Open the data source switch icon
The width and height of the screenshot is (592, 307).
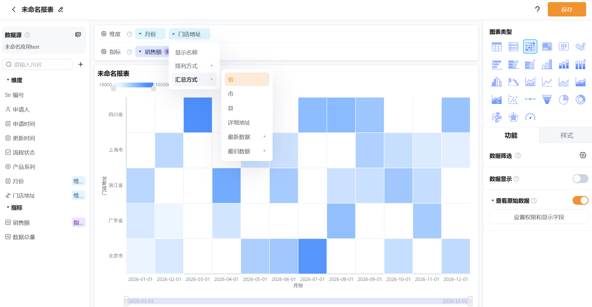78,35
